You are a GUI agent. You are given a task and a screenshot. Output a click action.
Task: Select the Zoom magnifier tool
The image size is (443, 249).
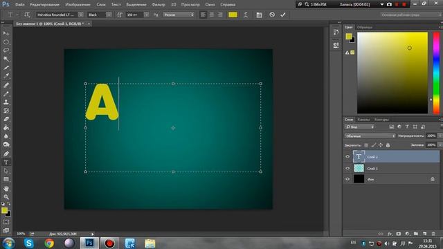click(x=6, y=197)
